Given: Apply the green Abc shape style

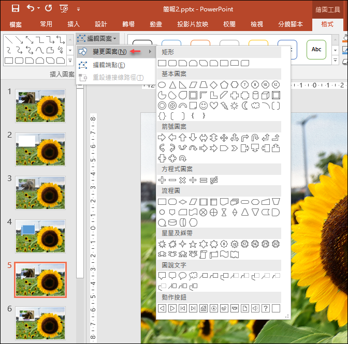Looking at the screenshot, I should coord(316,50).
